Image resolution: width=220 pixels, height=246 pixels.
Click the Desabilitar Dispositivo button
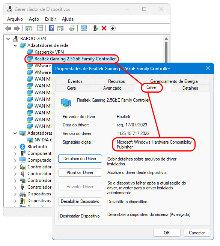tap(80, 201)
